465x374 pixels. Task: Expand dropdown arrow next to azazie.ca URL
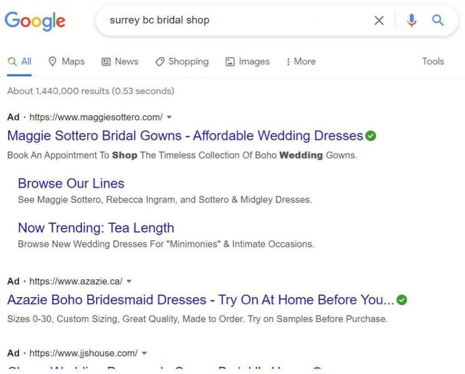pos(129,281)
